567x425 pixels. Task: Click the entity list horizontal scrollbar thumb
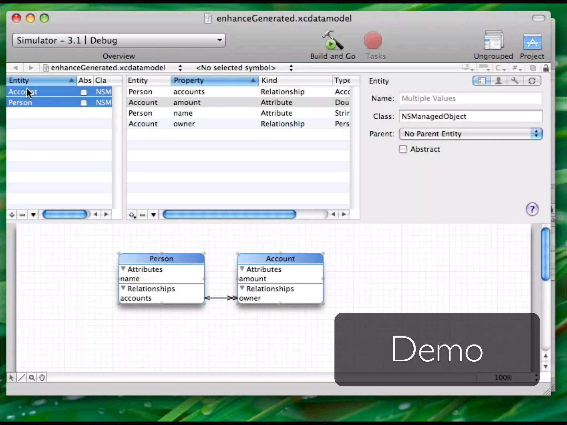65,214
